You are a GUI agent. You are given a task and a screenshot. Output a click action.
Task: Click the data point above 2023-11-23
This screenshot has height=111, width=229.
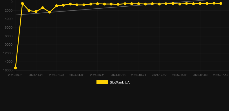[36, 12]
